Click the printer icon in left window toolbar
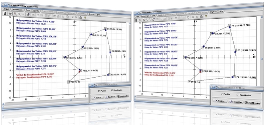The width and height of the screenshot is (265, 125). pos(81,17)
